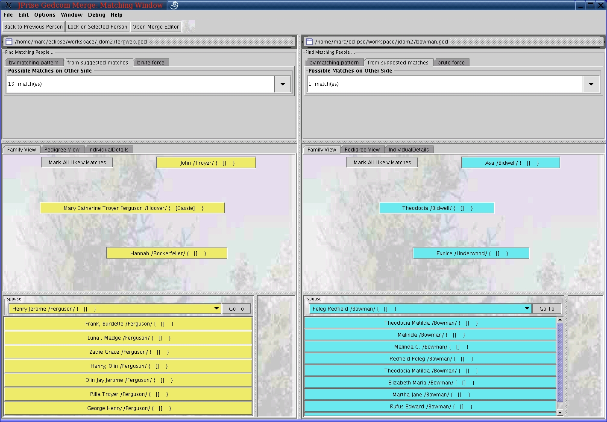Select Zadie Grace Ferguson in children list
The width and height of the screenshot is (607, 422).
coord(128,352)
